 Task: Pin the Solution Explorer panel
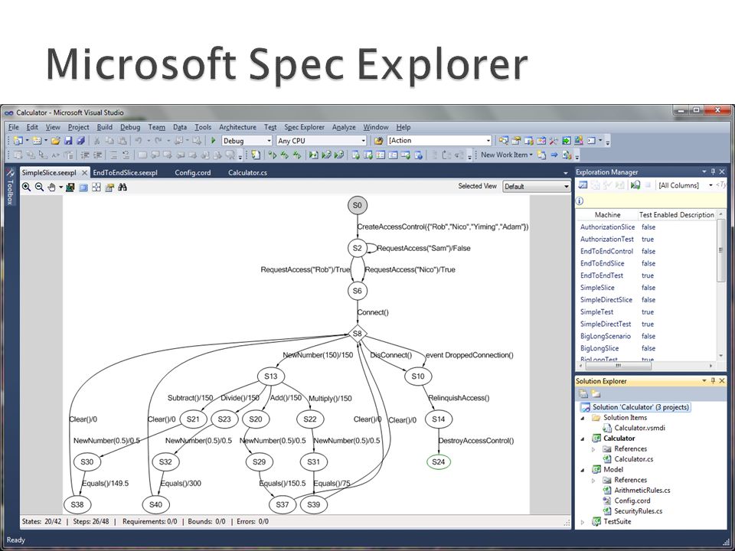tap(713, 381)
